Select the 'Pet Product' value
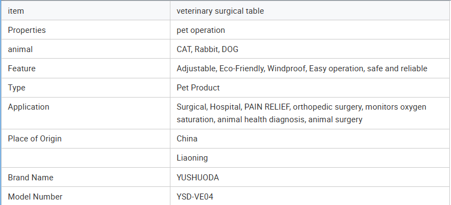 point(198,87)
